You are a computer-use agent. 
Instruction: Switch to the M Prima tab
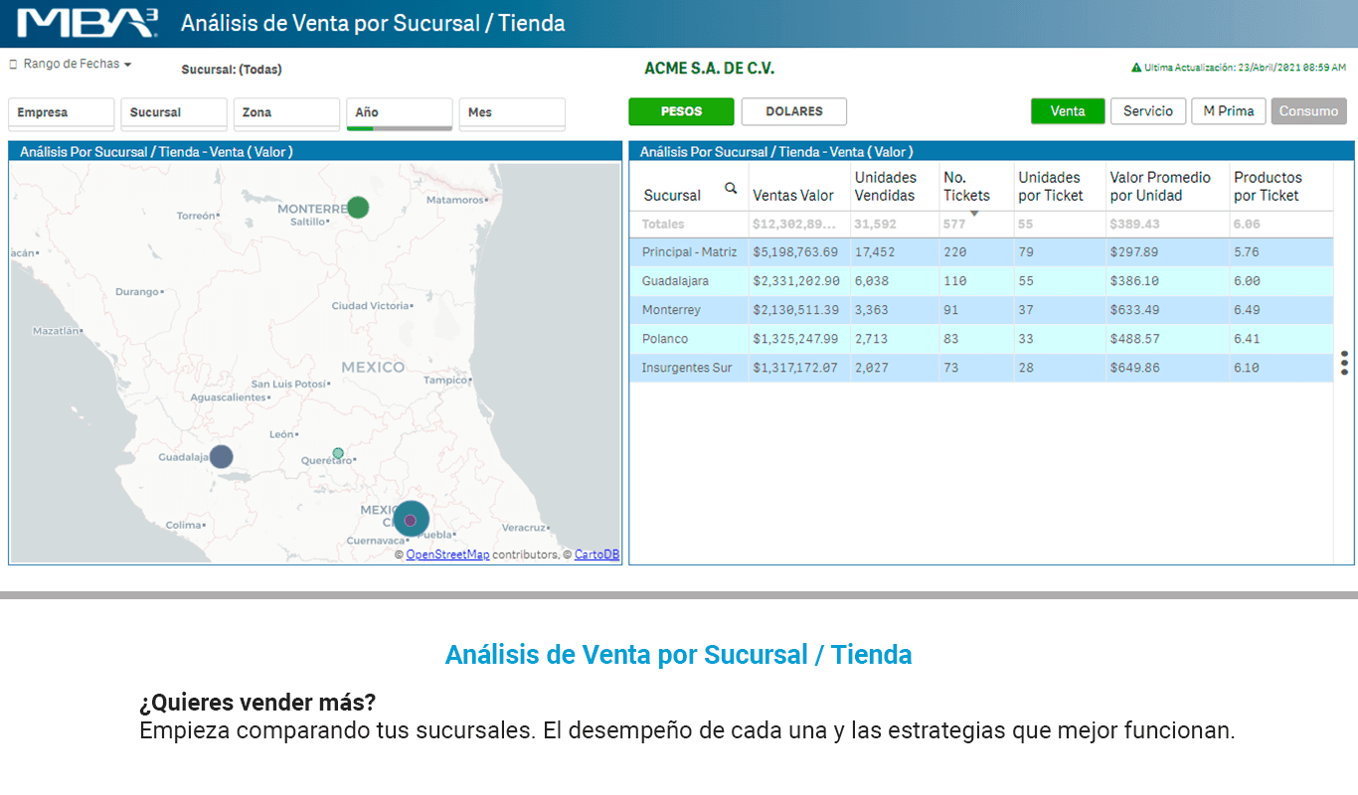click(1229, 111)
